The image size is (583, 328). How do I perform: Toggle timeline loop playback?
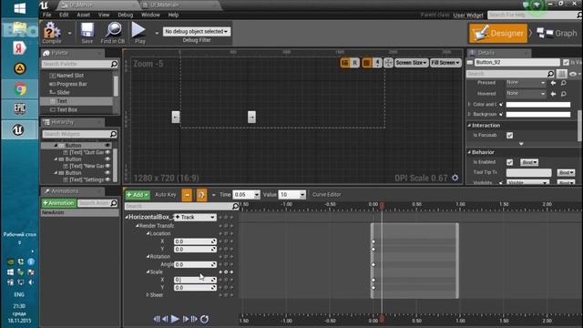pos(204,319)
